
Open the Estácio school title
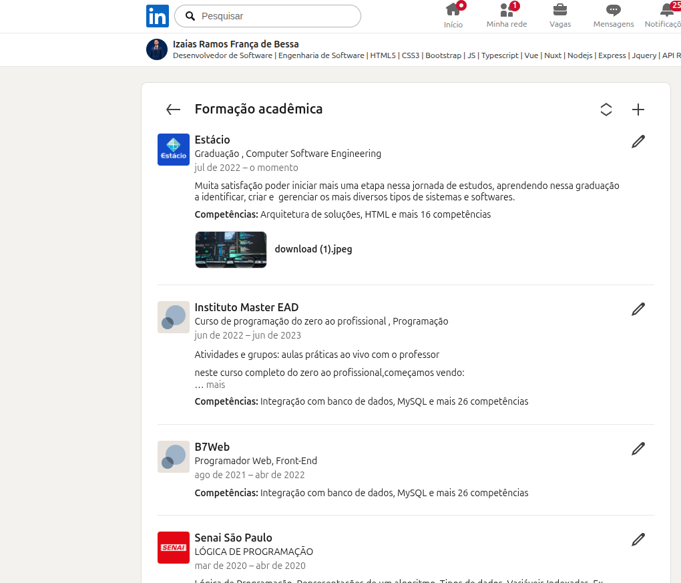click(x=212, y=140)
